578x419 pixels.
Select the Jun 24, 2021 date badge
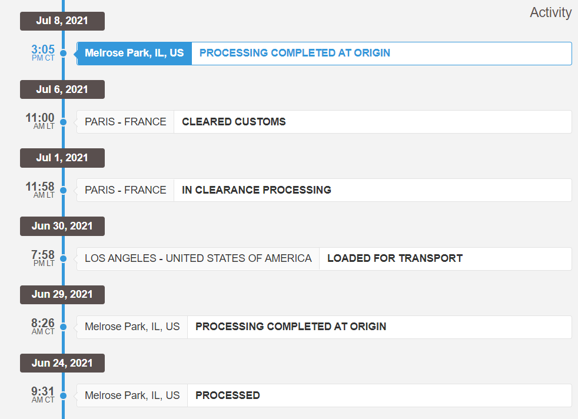62,363
